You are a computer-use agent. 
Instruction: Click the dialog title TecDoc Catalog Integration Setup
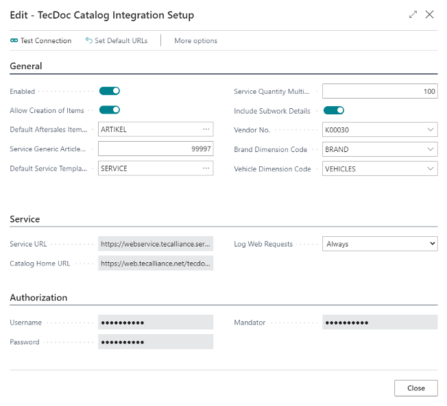(x=116, y=15)
